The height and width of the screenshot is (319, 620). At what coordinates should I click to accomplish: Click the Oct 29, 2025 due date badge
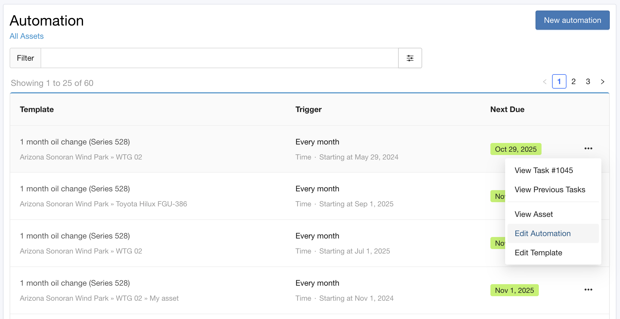516,149
